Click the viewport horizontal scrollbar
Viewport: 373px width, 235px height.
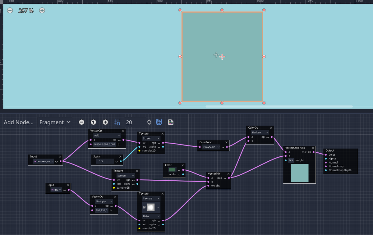pyautogui.click(x=279, y=106)
